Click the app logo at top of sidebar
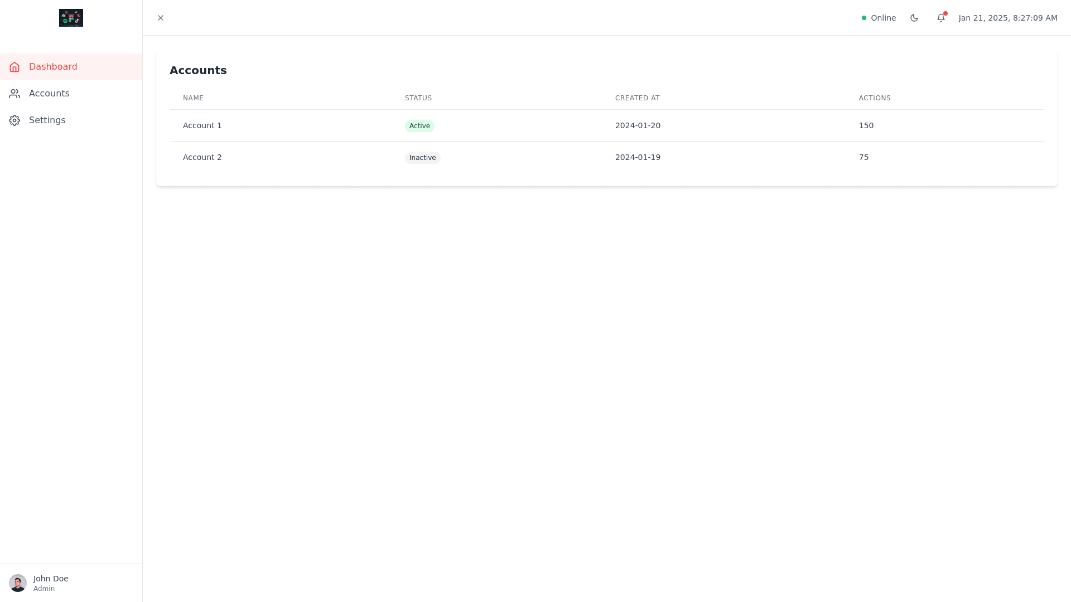The image size is (1071, 602). [71, 18]
